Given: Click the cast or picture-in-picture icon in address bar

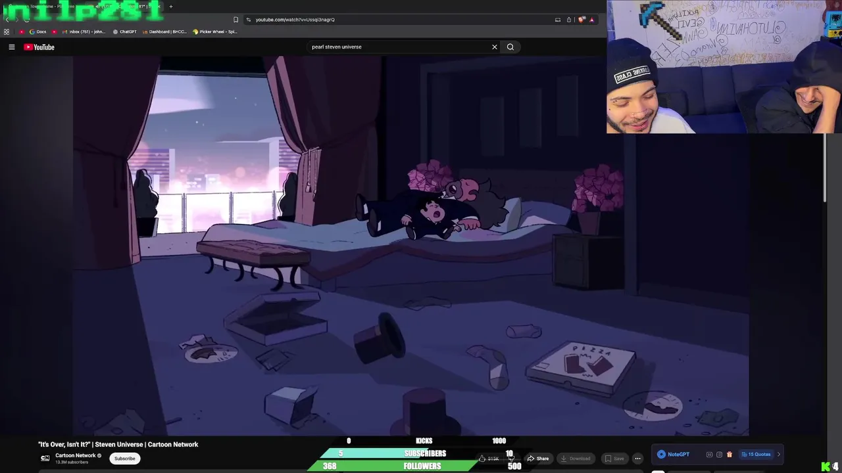Looking at the screenshot, I should click(558, 20).
